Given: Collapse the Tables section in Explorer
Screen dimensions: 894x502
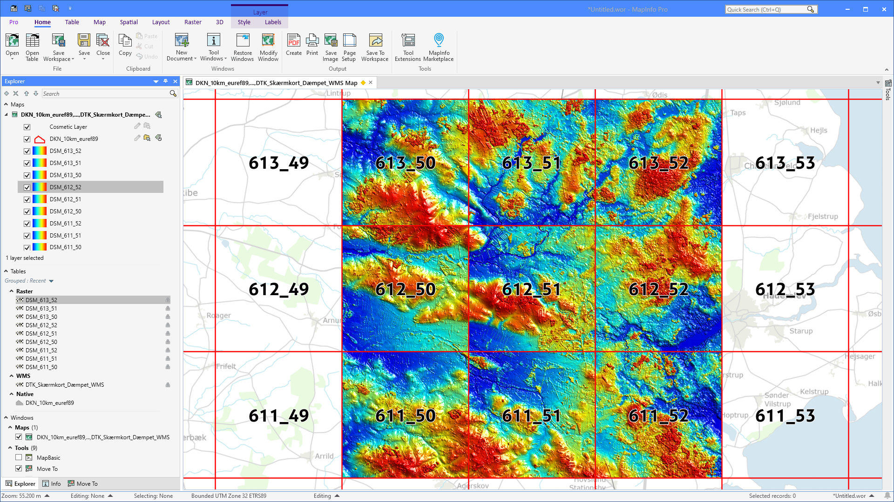Looking at the screenshot, I should click(x=6, y=271).
